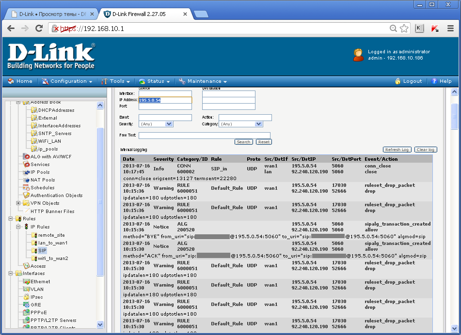Click the browser reload page icon

[39, 29]
